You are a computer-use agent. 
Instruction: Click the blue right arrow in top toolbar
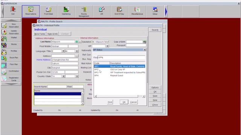[166, 12]
